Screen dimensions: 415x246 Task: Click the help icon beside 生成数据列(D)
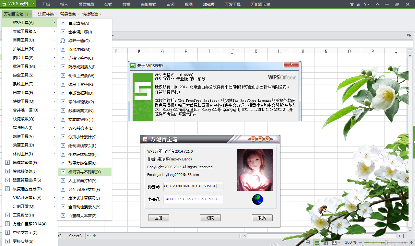click(x=63, y=93)
